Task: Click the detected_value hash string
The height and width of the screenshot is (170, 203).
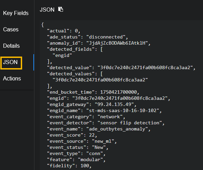Action: pyautogui.click(x=145, y=67)
